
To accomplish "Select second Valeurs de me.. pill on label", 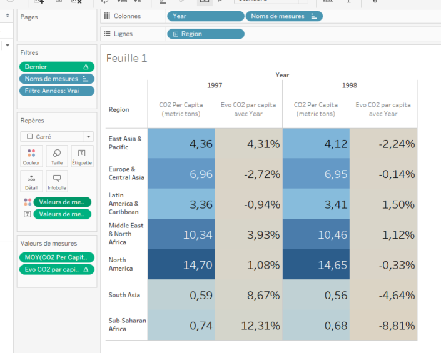I will coord(63,214).
